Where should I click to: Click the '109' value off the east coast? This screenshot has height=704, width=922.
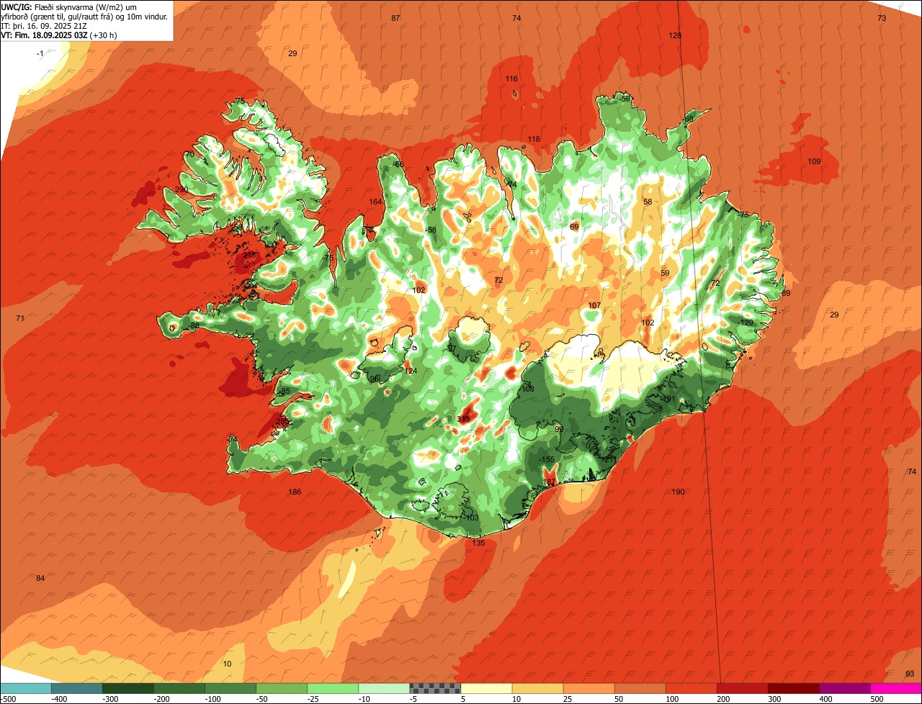click(x=814, y=161)
